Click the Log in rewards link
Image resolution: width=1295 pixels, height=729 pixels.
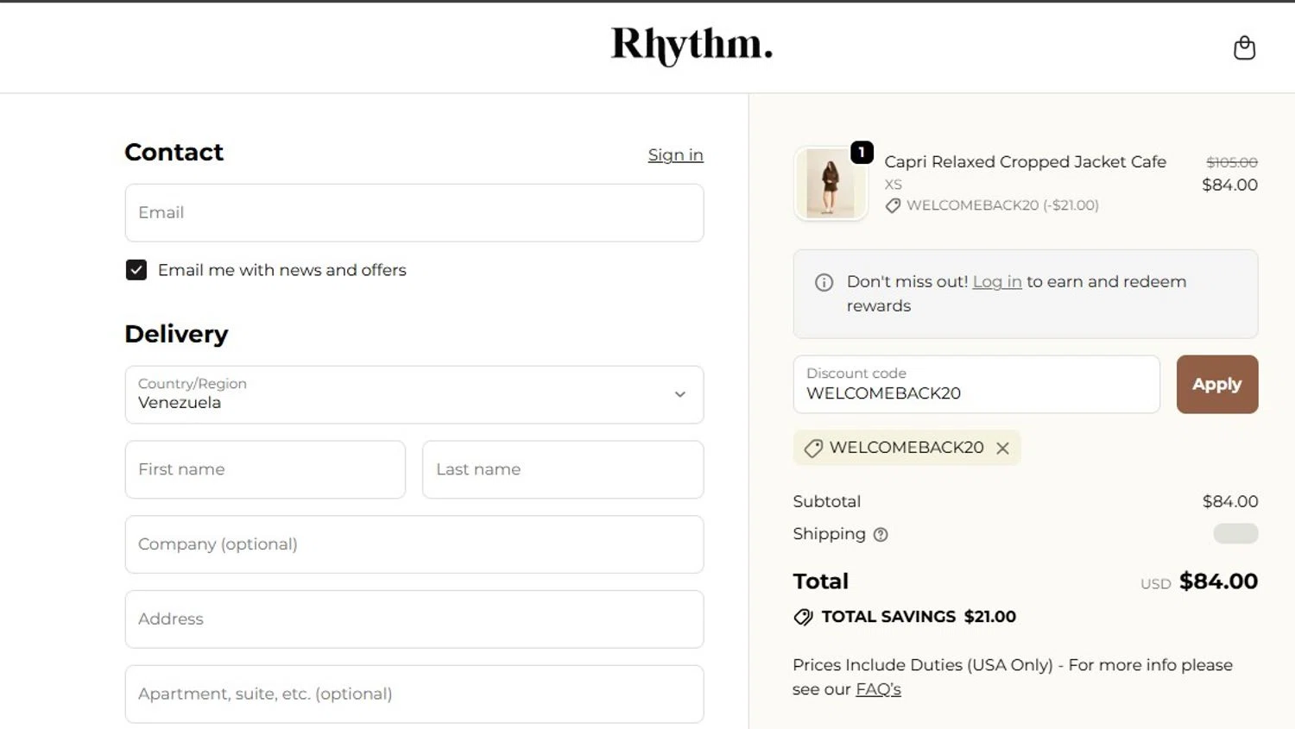[x=997, y=281]
